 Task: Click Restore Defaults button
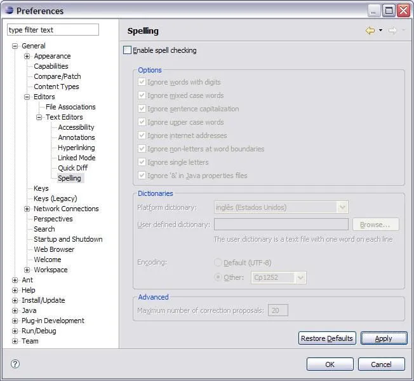327,338
